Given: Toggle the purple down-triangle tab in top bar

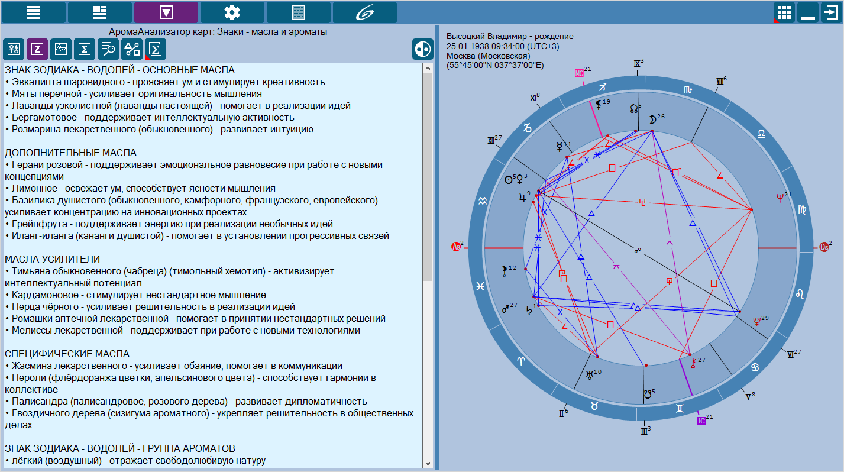Looking at the screenshot, I should coord(166,12).
